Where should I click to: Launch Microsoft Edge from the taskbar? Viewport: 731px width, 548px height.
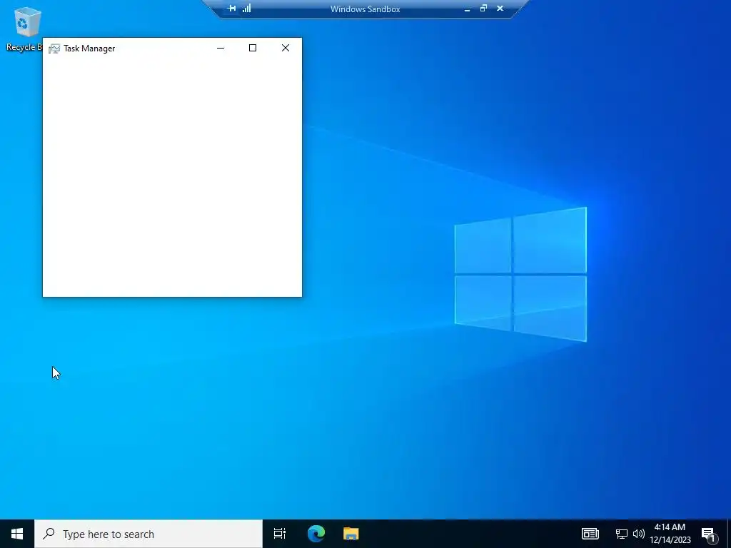(x=316, y=534)
